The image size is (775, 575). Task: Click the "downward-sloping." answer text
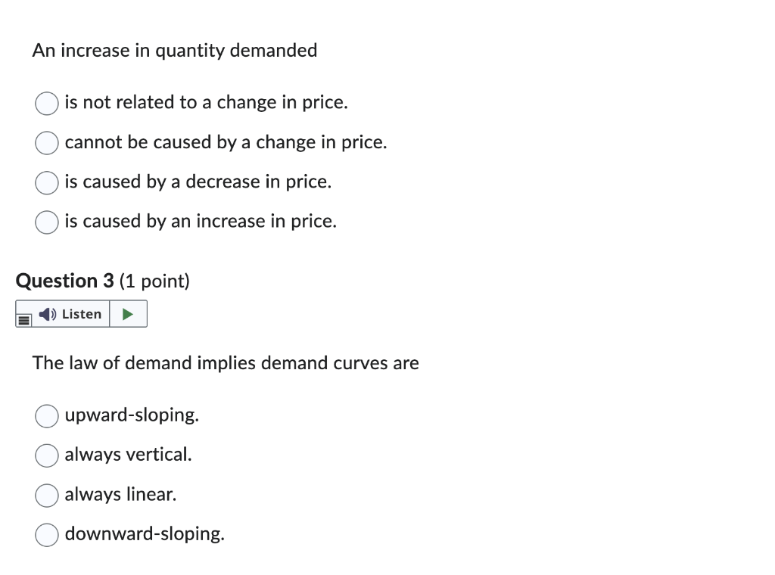pos(145,533)
